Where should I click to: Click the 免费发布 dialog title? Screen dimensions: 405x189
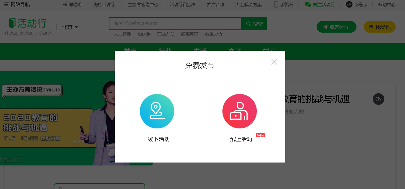tap(200, 65)
